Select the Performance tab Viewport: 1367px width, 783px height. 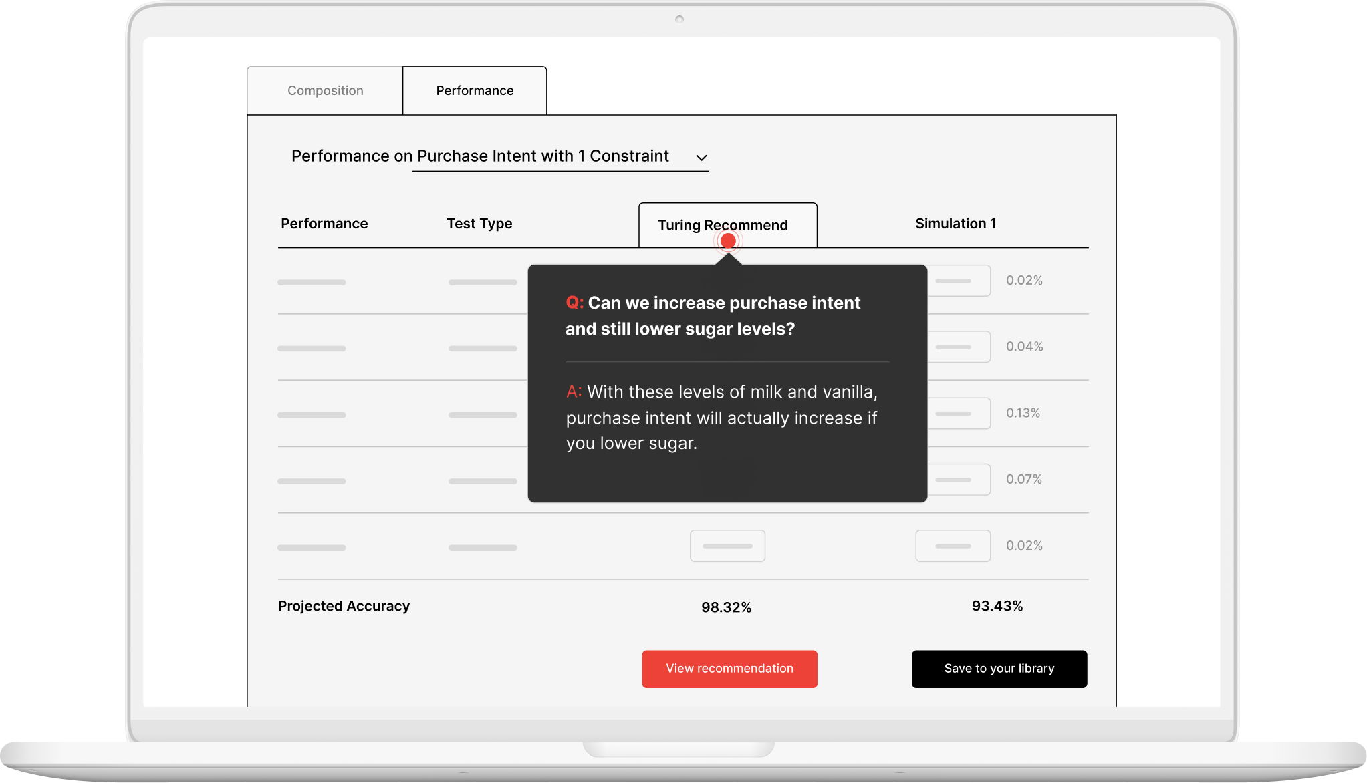(x=475, y=90)
